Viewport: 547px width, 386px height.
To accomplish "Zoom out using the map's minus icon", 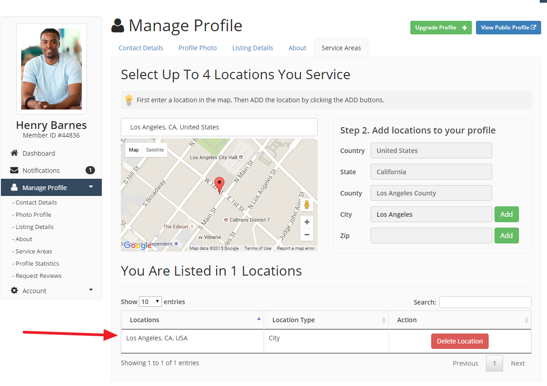I will [x=307, y=234].
